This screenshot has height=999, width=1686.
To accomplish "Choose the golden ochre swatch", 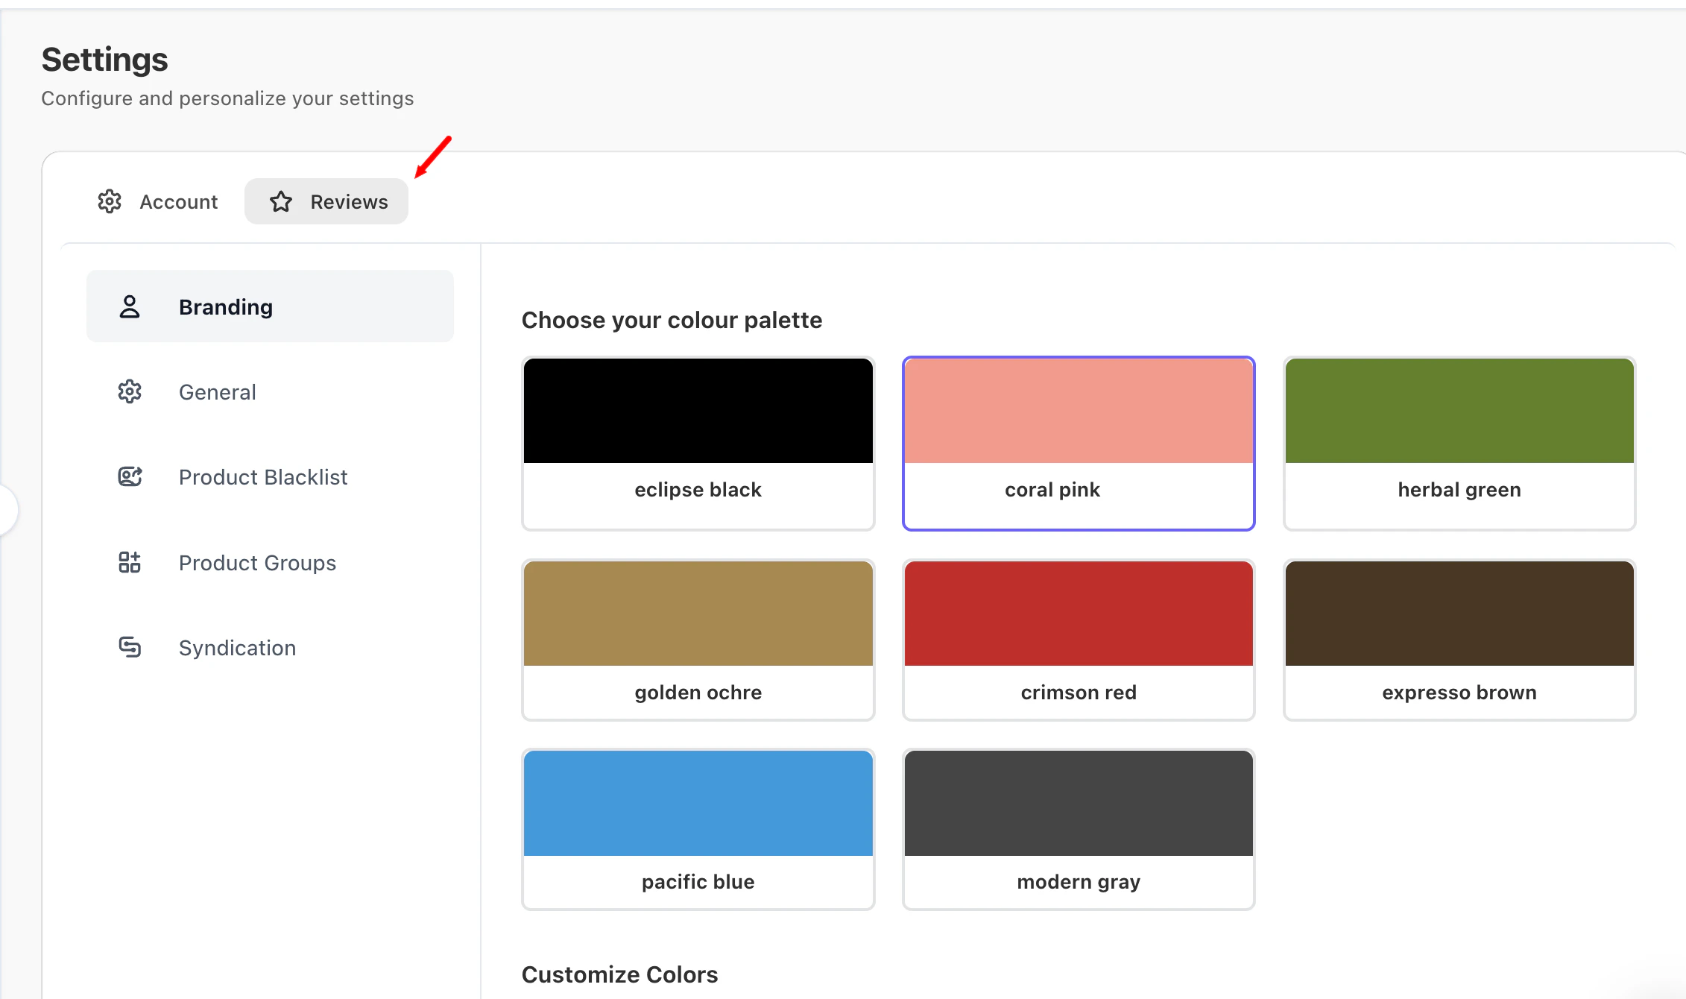I will tap(698, 640).
